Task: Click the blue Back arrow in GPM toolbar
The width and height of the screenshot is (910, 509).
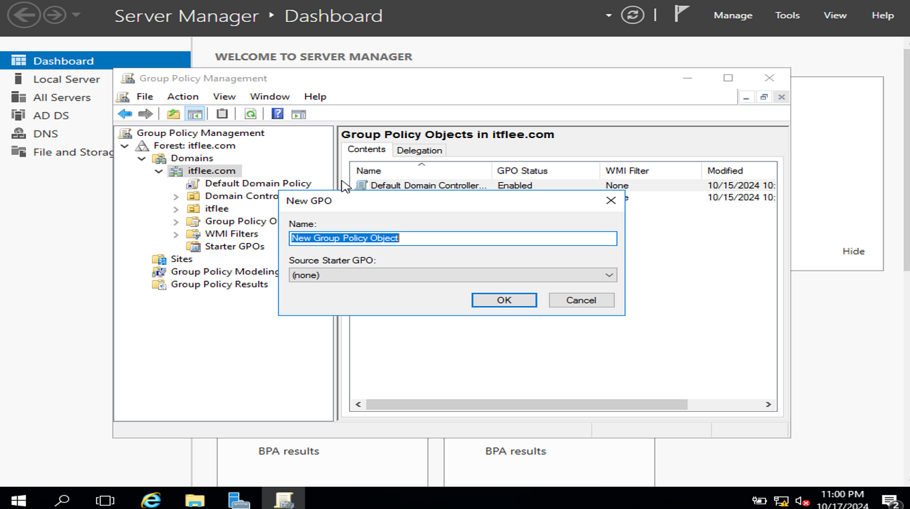Action: 125,114
